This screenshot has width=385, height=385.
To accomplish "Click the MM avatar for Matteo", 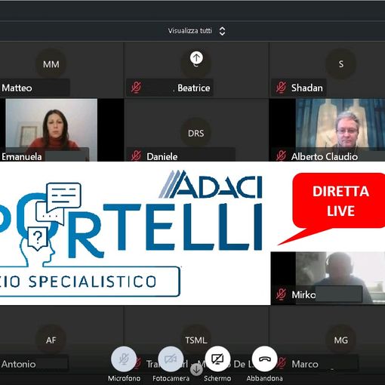I will pos(51,64).
